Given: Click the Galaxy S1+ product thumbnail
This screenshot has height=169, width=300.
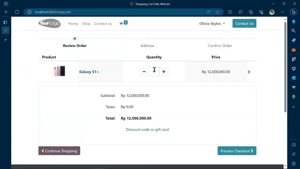Looking at the screenshot, I should [60, 71].
